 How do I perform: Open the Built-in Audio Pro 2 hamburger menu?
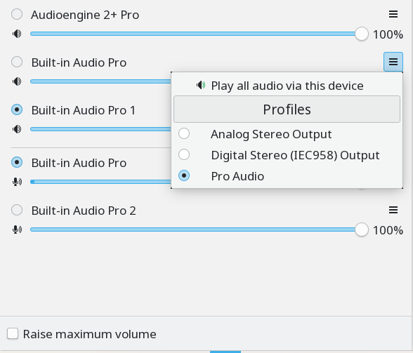click(393, 210)
